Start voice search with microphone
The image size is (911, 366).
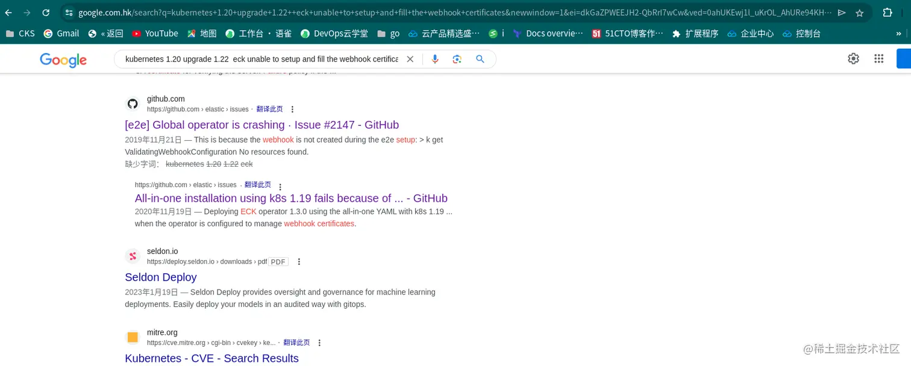[435, 59]
